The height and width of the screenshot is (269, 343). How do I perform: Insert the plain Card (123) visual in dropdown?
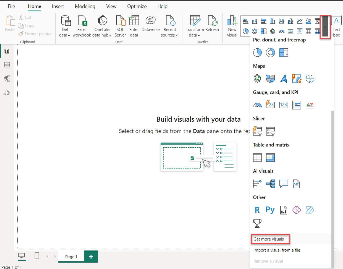tap(284, 105)
